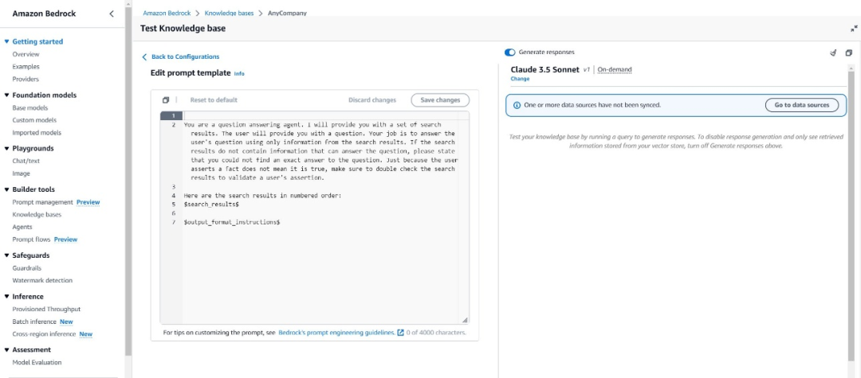
Task: Collapse the Amazon Bedrock sidebar chevron
Action: [x=112, y=14]
